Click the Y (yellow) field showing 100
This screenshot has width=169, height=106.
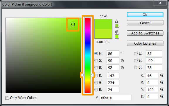[152, 90]
